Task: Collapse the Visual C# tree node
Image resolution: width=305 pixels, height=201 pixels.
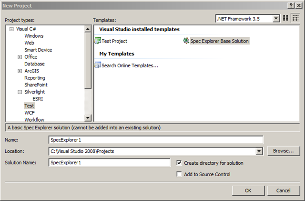Action: 11,29
